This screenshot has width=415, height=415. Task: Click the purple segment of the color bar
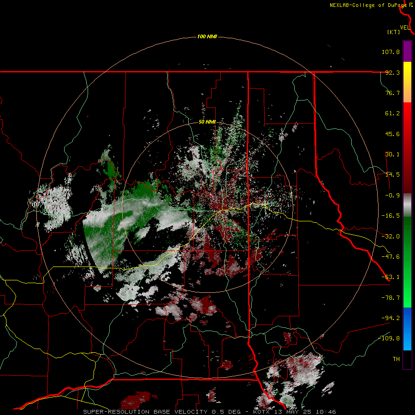(x=407, y=52)
